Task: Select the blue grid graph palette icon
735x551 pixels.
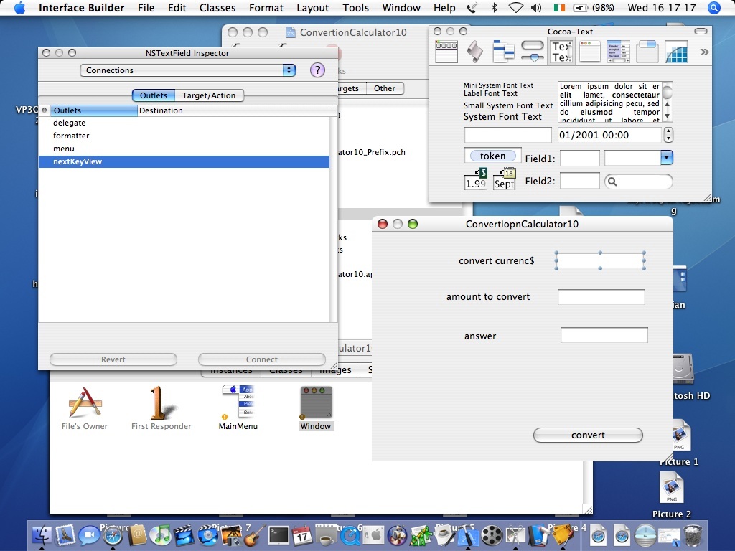Action: [x=676, y=52]
